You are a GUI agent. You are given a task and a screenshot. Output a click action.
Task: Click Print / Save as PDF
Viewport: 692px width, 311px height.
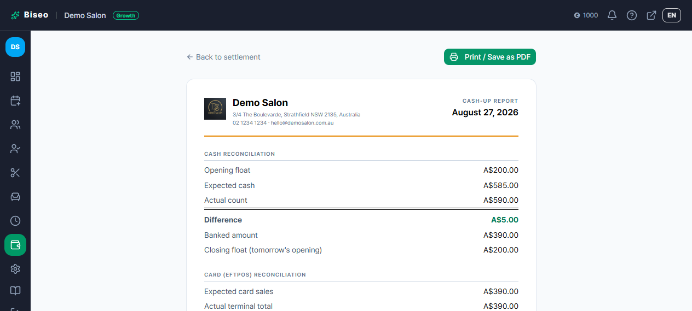(490, 57)
